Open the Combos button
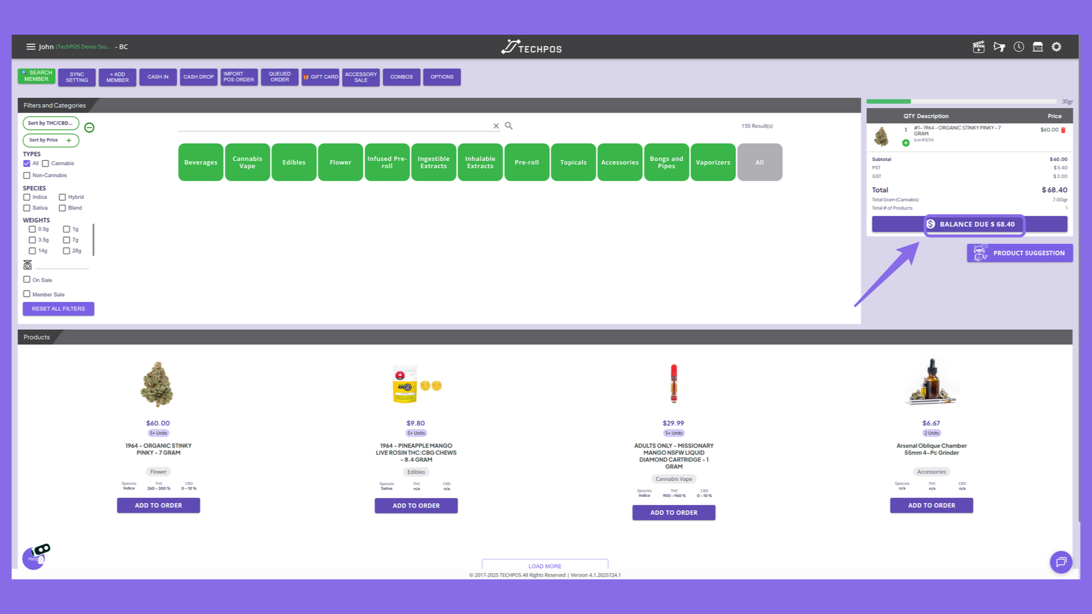The width and height of the screenshot is (1092, 614). click(402, 77)
